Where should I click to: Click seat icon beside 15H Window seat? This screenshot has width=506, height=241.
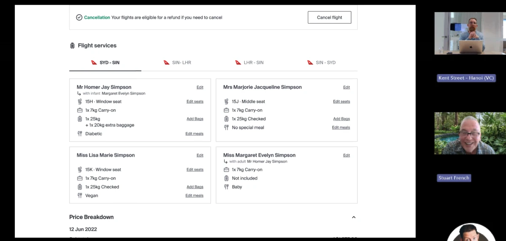point(80,101)
